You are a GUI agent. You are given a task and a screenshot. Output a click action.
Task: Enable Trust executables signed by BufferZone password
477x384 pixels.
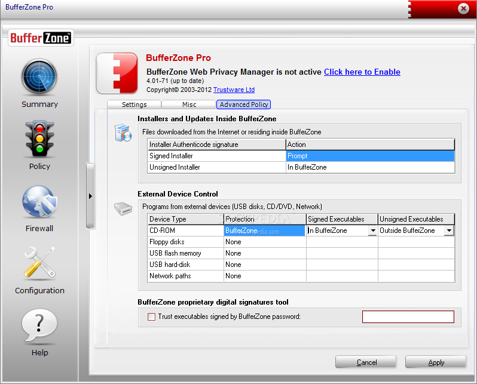click(151, 317)
